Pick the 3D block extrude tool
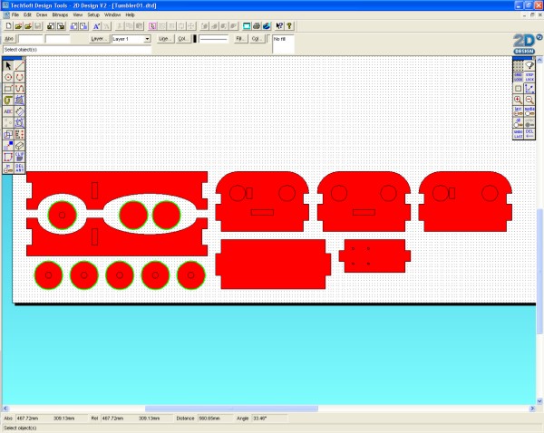544x433 pixels. (x=19, y=146)
